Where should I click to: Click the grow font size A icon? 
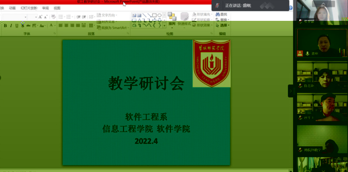point(40,17)
